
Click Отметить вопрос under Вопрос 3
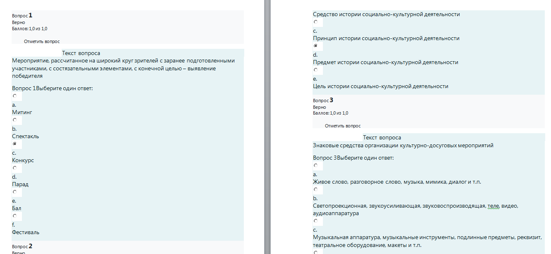click(343, 126)
